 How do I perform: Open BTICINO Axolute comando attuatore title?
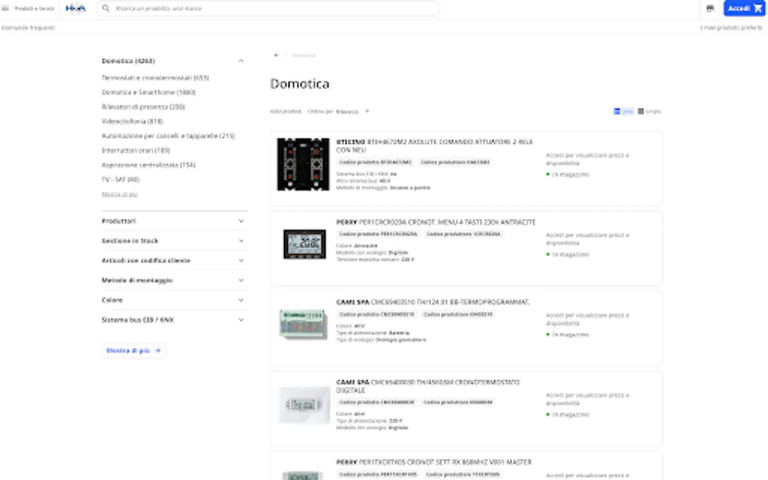[434, 146]
